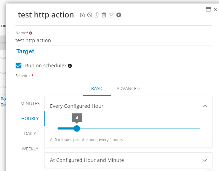Select the Weekly schedule option

[x=30, y=149]
